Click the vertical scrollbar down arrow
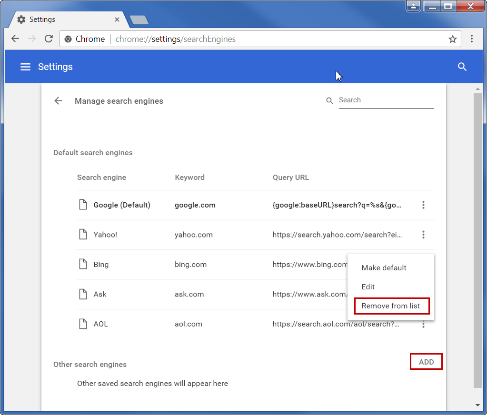The image size is (487, 415). [477, 405]
